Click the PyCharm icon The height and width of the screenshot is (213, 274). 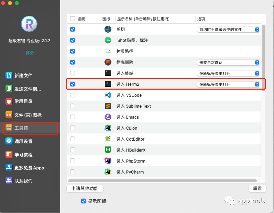[x=108, y=172]
